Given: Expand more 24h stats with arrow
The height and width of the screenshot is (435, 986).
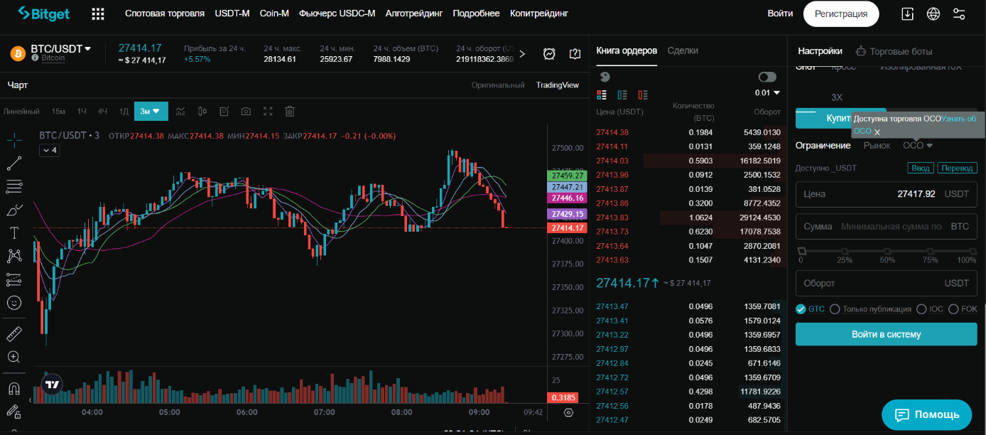Looking at the screenshot, I should click(x=522, y=53).
